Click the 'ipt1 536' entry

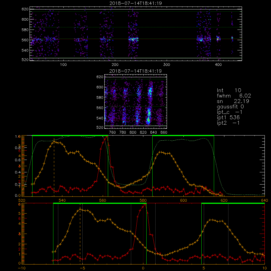pyautogui.click(x=228, y=118)
